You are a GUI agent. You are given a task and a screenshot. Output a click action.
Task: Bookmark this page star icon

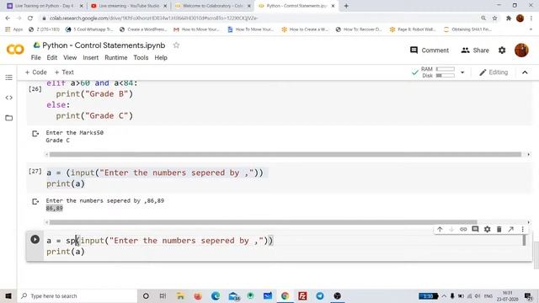tap(494, 19)
